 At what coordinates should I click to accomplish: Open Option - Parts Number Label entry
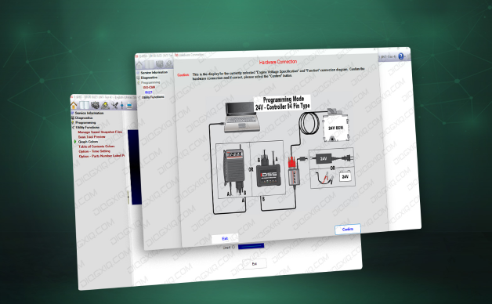tap(102, 156)
